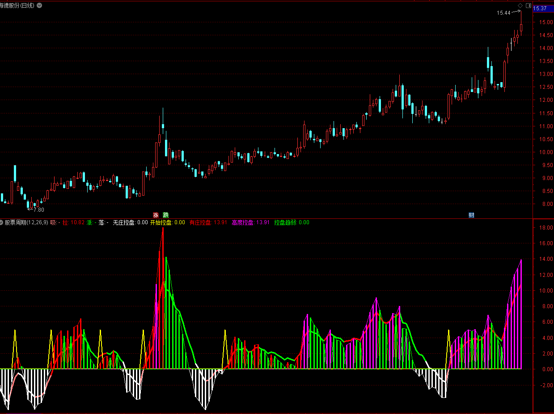
Task: Click the yellow 开始控盘: 0.00 value
Action: (167, 222)
